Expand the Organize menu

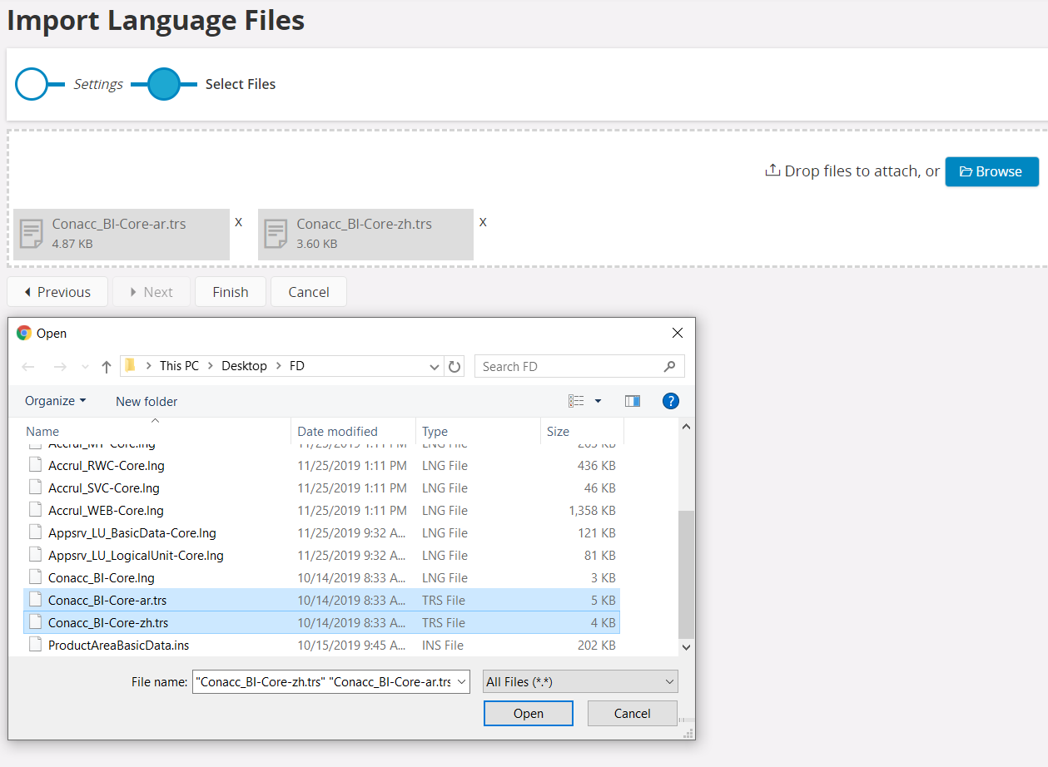pyautogui.click(x=55, y=401)
